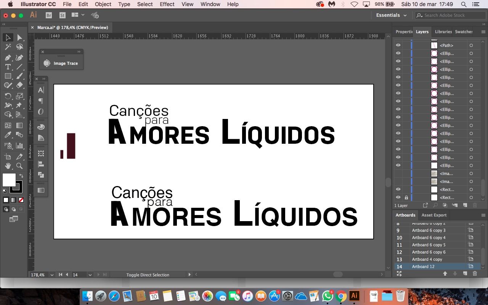
Task: Open the zoom level dropdown
Action: (x=52, y=274)
